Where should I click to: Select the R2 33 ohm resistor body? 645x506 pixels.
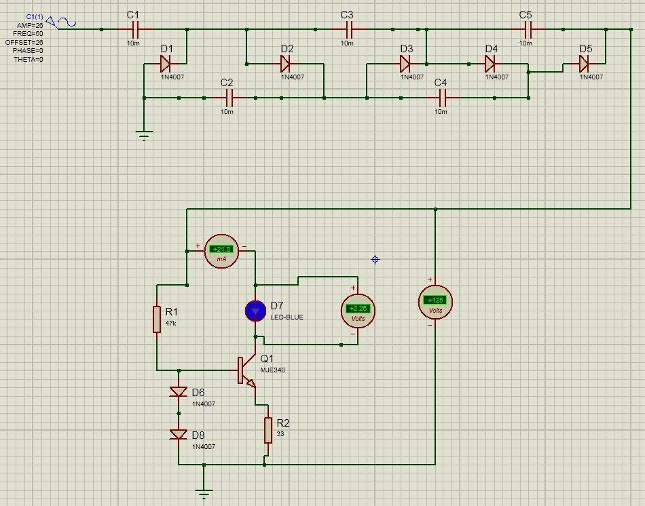(268, 430)
